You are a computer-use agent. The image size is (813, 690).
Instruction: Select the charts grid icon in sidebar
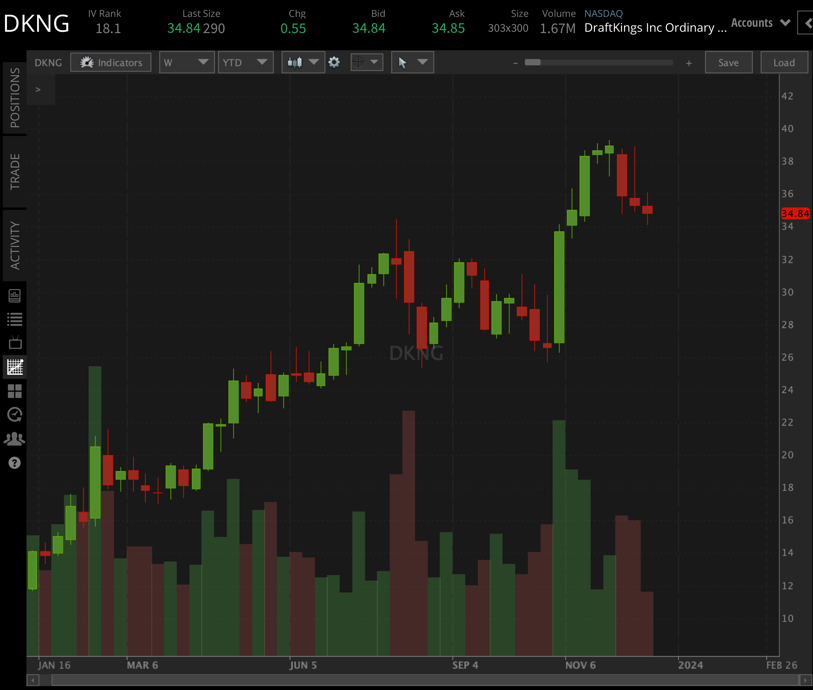click(x=15, y=367)
